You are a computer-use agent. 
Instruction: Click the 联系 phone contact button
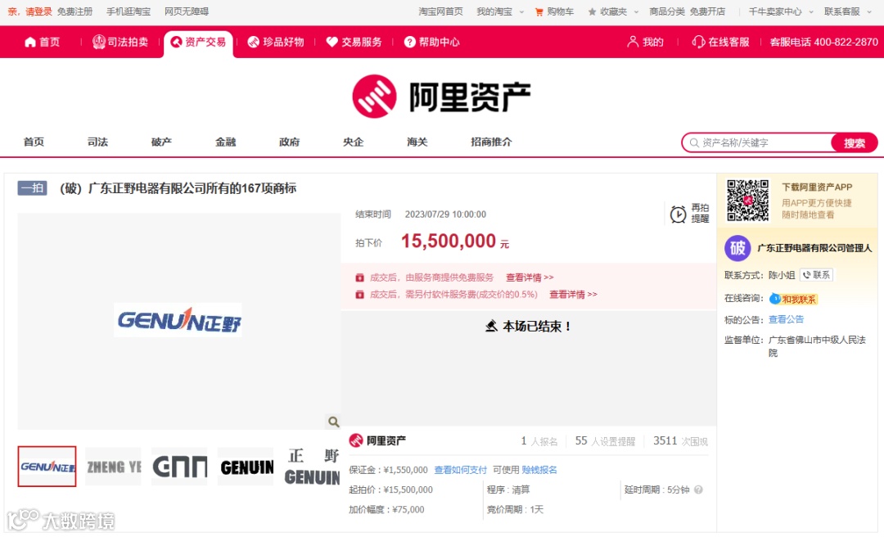[x=816, y=275]
